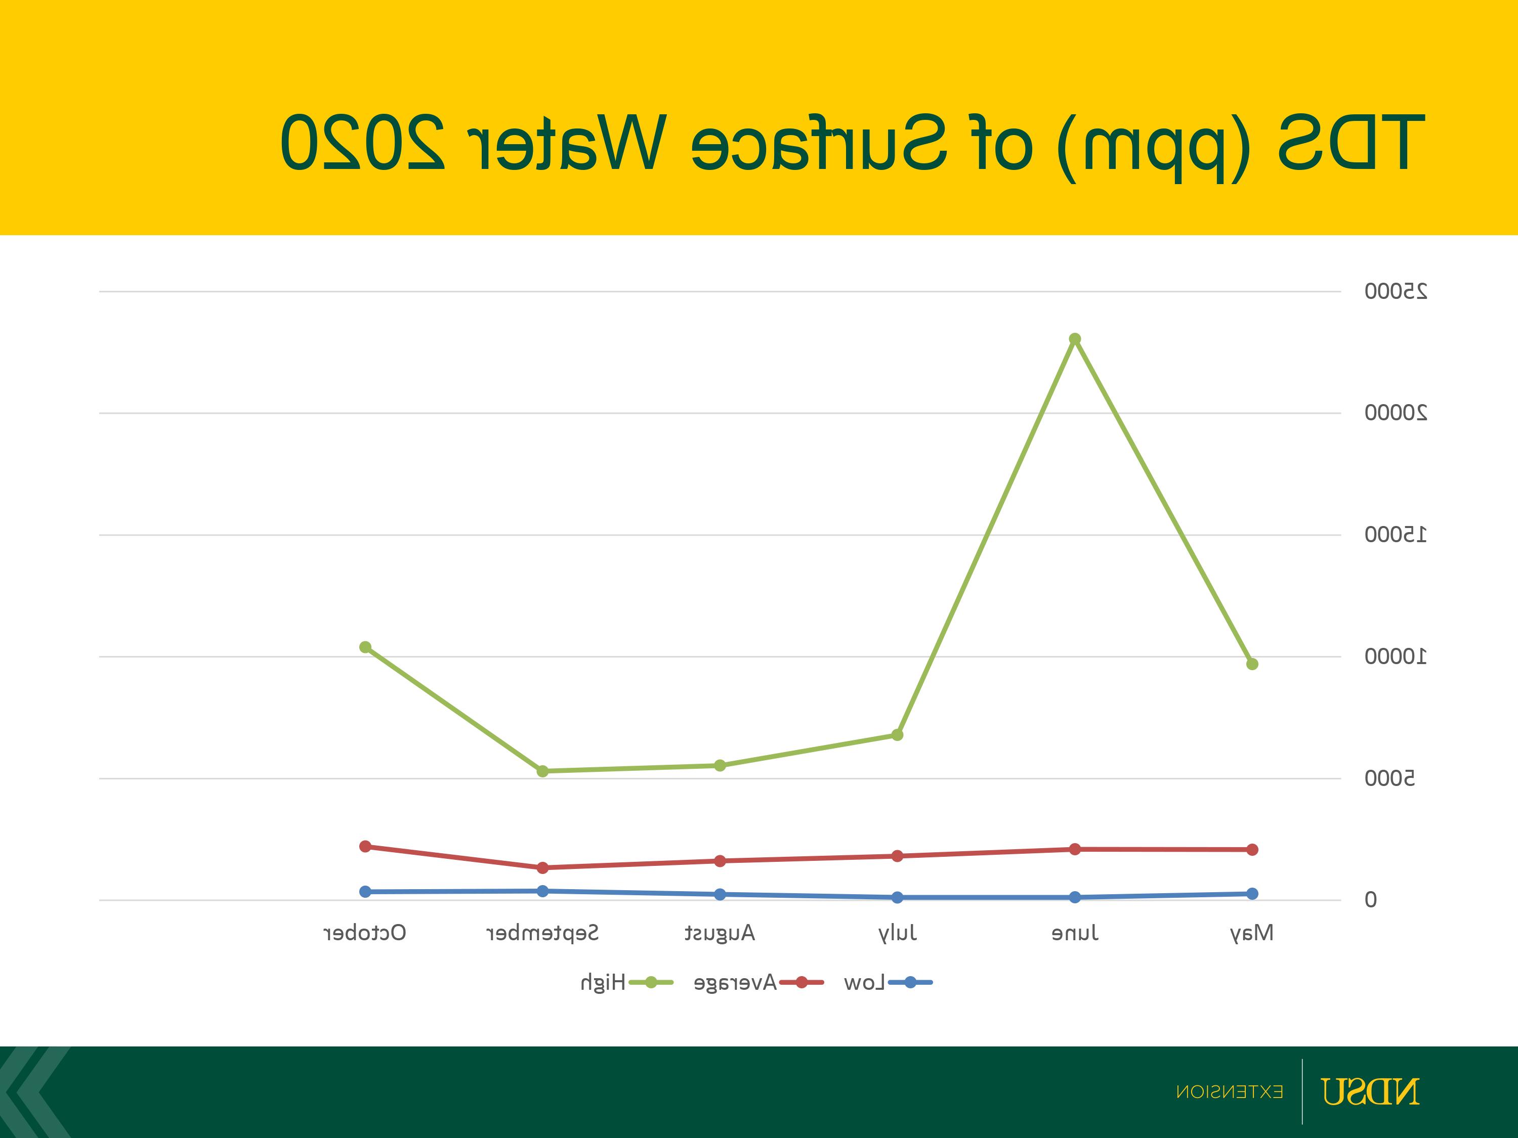Click the Low series June data point
Image resolution: width=1518 pixels, height=1138 pixels.
coord(1075,897)
